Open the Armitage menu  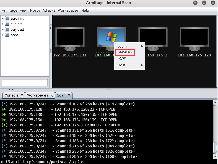pyautogui.click(x=10, y=11)
